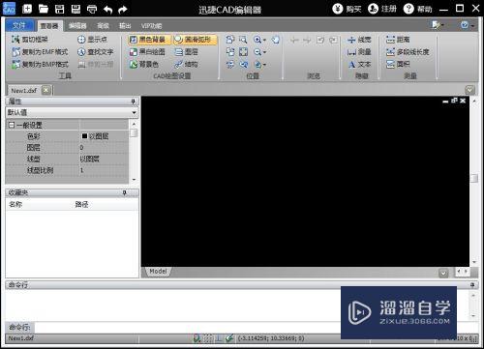Select the pan hand tool
This screenshot has width=484, height=349.
point(276,40)
